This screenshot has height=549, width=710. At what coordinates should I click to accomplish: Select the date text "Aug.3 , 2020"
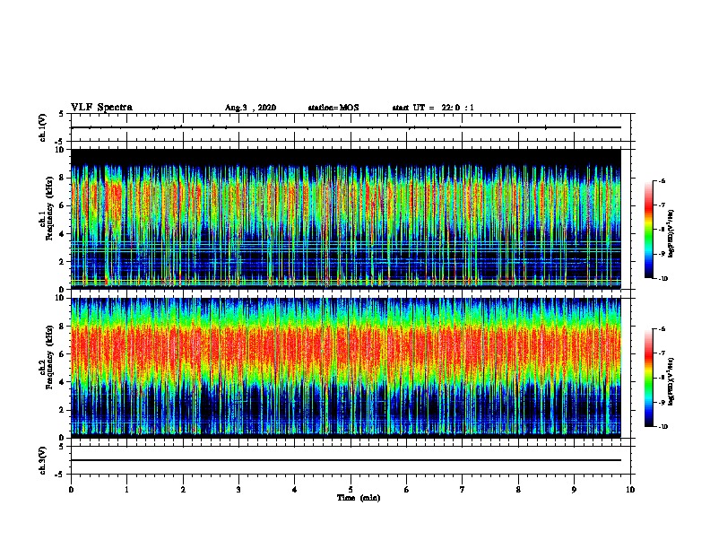pyautogui.click(x=250, y=108)
